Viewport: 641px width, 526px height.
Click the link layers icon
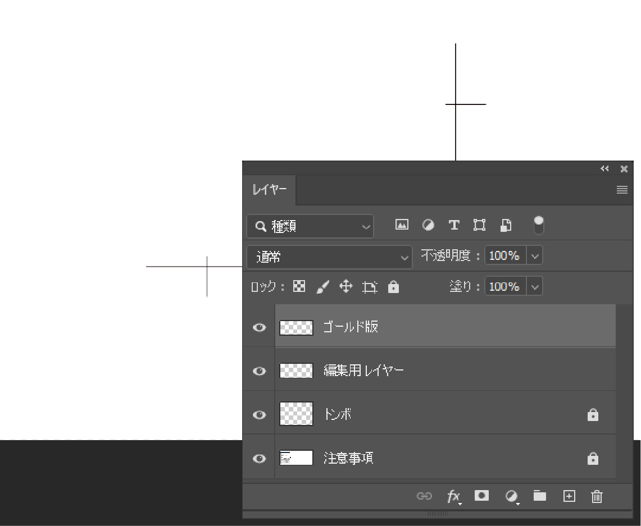coord(424,496)
